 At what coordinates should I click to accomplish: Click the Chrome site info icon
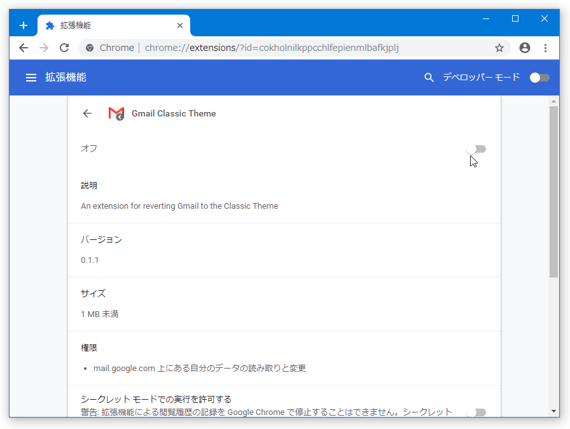90,48
